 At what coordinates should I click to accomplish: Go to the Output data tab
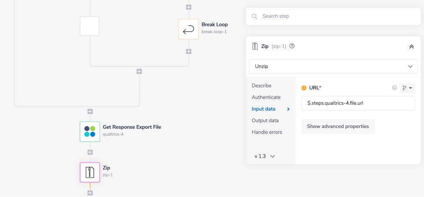pos(265,120)
